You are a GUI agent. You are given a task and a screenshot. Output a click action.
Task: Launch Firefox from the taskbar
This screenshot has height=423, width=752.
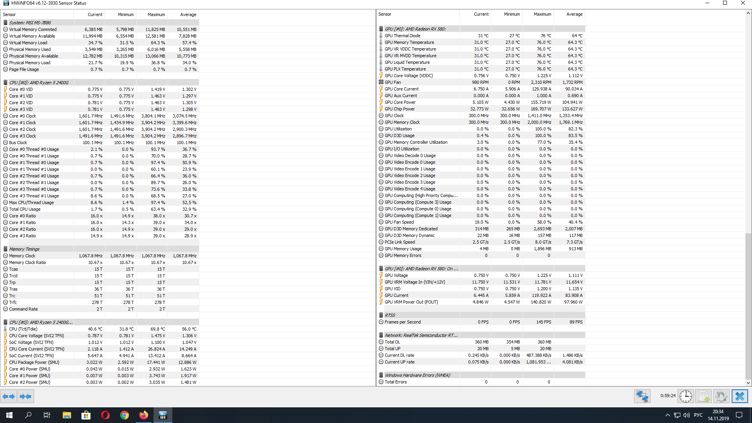point(143,415)
